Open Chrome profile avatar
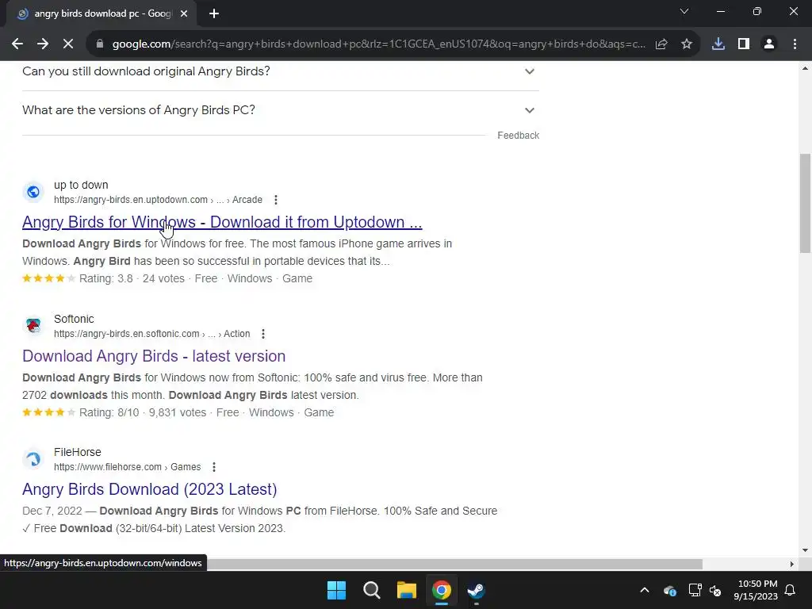 point(769,44)
